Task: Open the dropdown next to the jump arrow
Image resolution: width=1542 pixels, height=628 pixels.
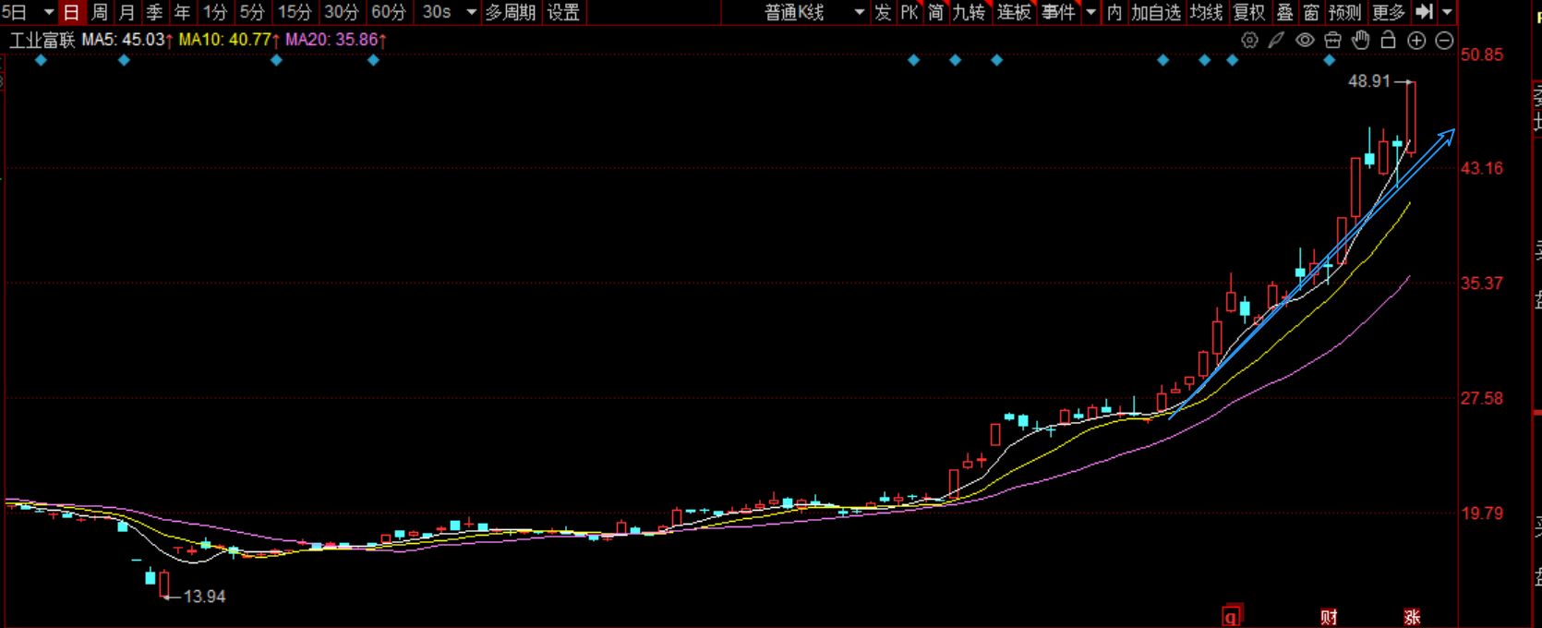Action: (x=1447, y=12)
